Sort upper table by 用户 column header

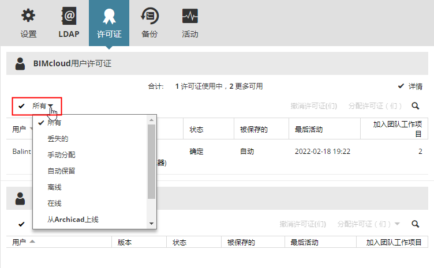pos(19,129)
